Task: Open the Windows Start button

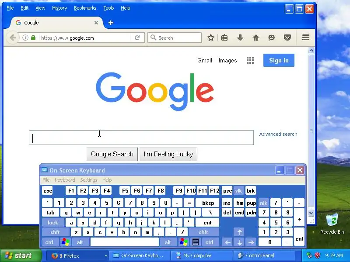Action: (x=21, y=255)
